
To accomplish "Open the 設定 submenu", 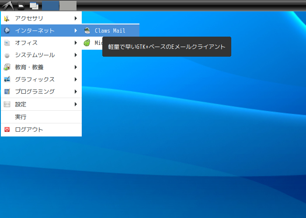I will click(x=41, y=104).
